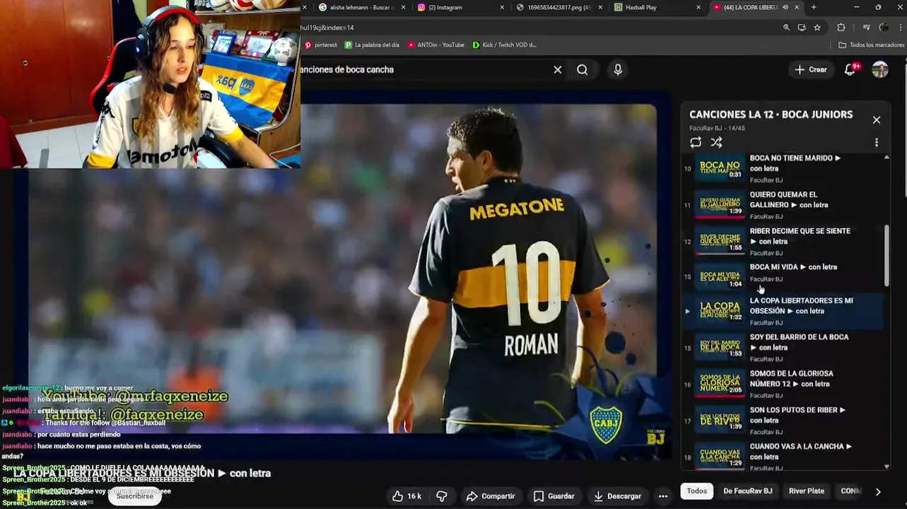Image resolution: width=907 pixels, height=509 pixels.
Task: Open the browser profile avatar
Action: pyautogui.click(x=884, y=28)
